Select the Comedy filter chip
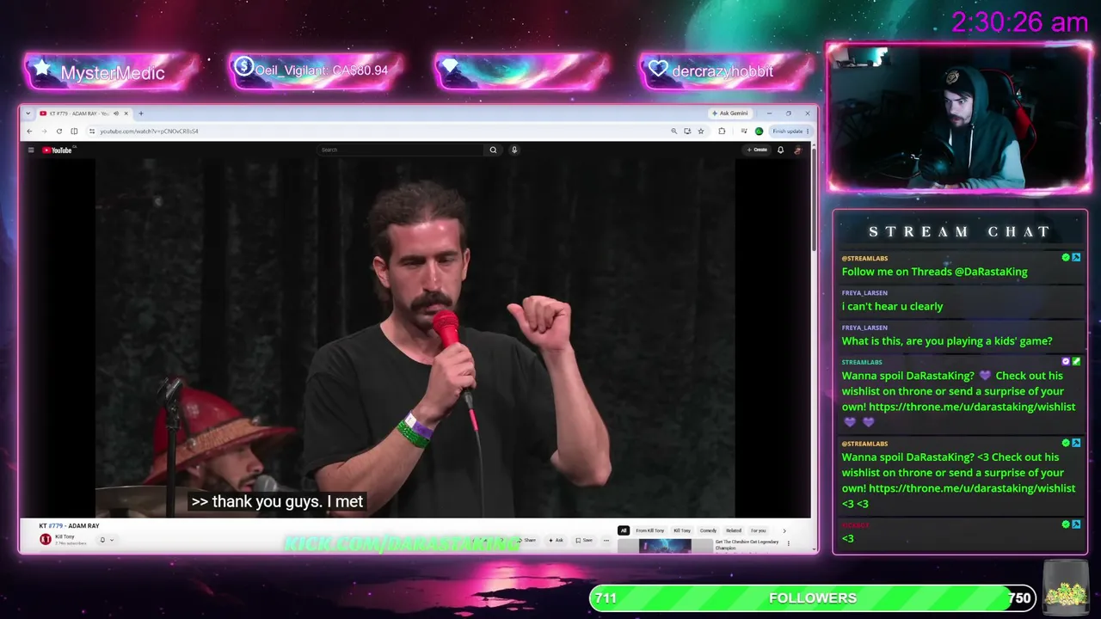 click(708, 530)
